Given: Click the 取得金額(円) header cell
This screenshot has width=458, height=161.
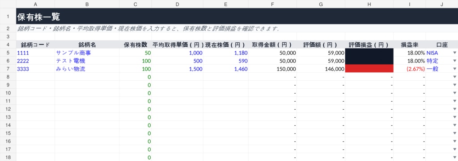Looking at the screenshot, I should pyautogui.click(x=272, y=45).
